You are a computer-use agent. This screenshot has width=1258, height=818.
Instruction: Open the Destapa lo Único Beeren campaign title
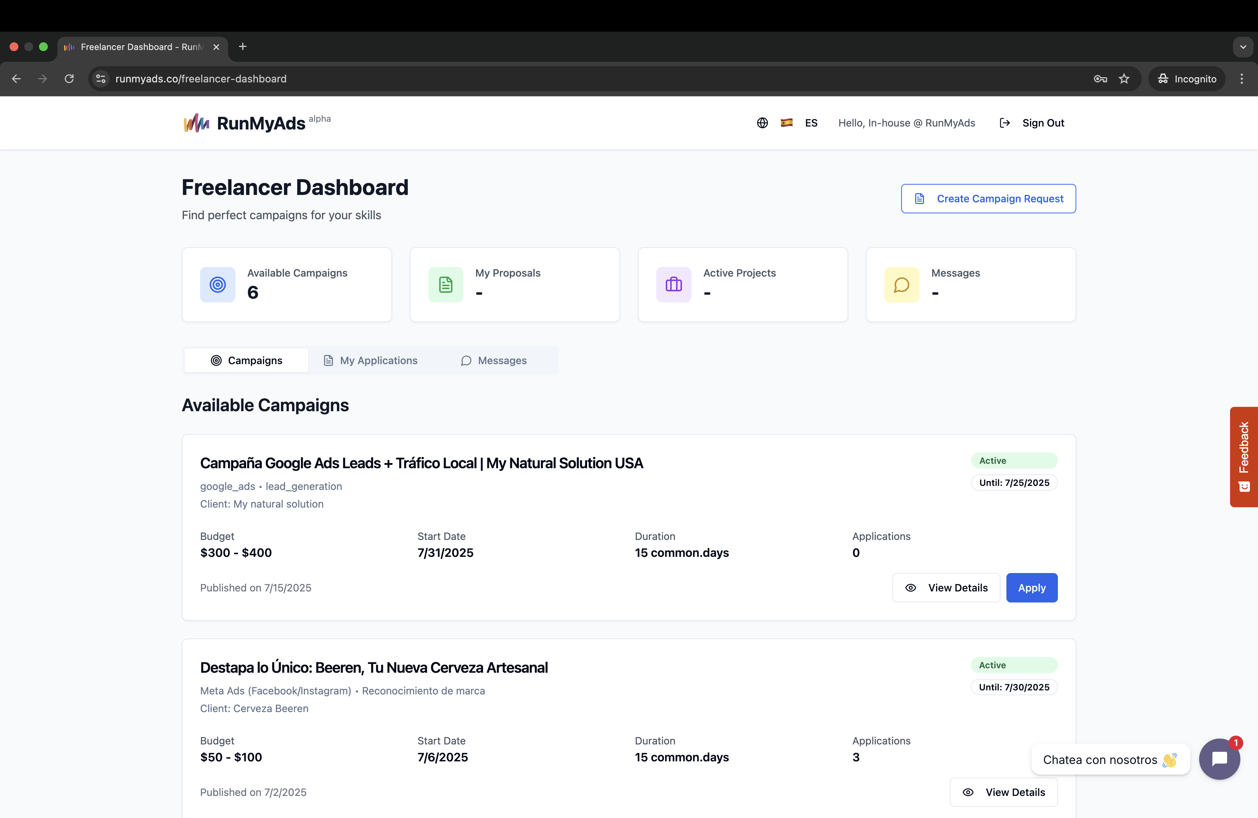click(374, 668)
